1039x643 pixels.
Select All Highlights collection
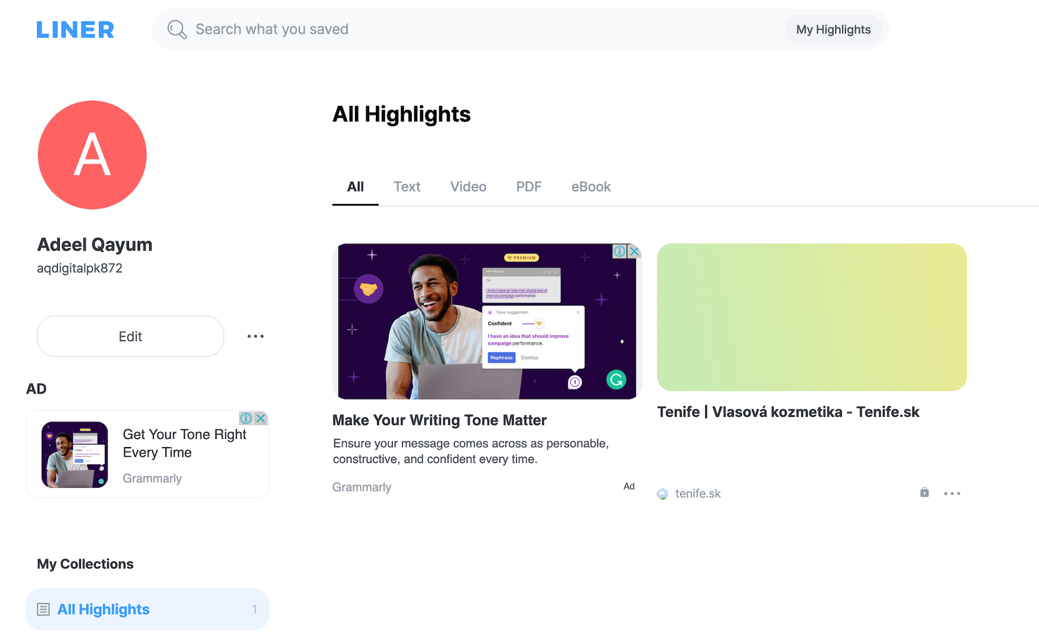coord(148,609)
